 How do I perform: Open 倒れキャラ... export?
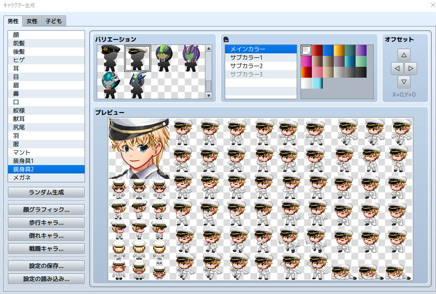[x=46, y=236]
